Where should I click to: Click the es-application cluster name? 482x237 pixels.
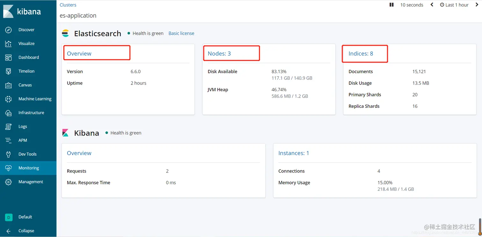[x=78, y=16]
